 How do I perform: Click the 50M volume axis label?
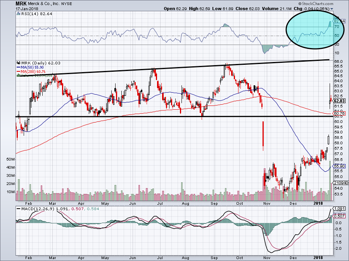click(11, 159)
